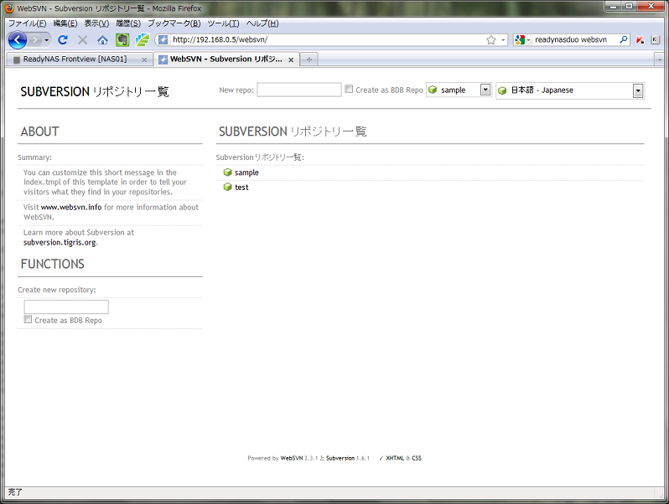Click the Create new repository input field
The image size is (669, 504).
[x=66, y=306]
